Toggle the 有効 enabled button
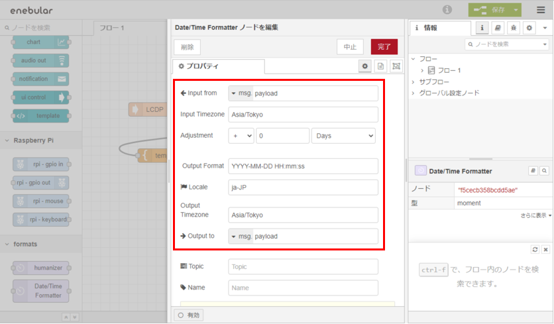554x324 pixels. tap(189, 315)
